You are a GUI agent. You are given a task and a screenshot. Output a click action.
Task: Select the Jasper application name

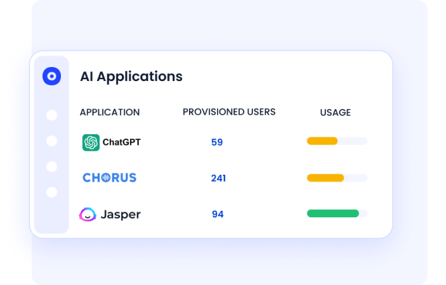point(121,214)
